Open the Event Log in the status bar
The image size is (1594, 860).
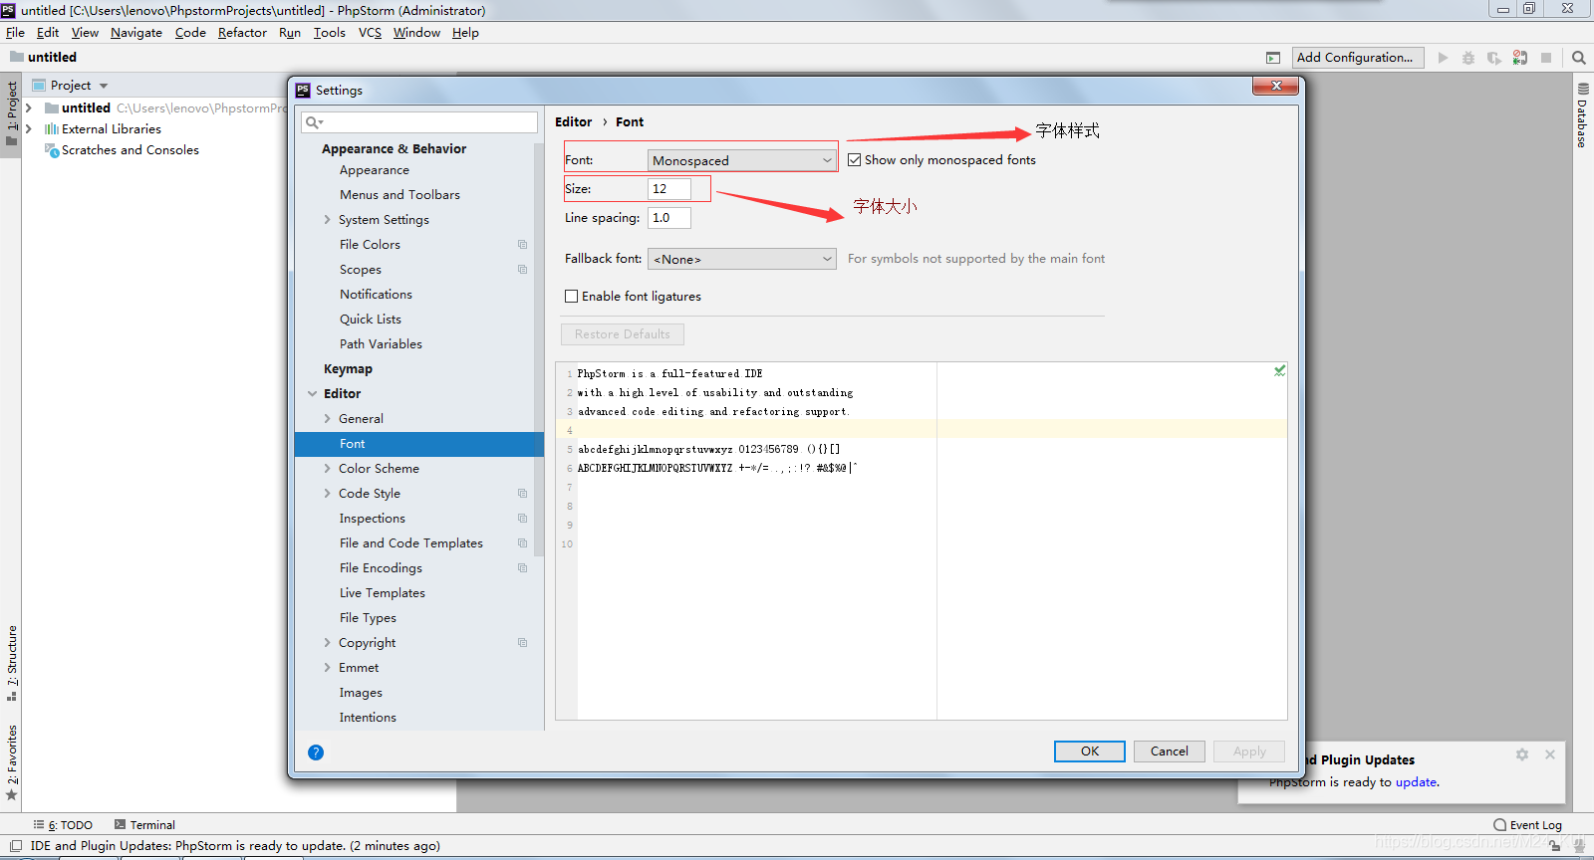point(1527,824)
